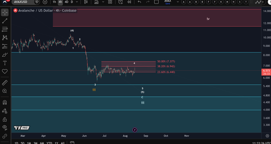This screenshot has width=271, height=144.
Task: Click the circled M quick button
Action: pyautogui.click(x=227, y=2)
